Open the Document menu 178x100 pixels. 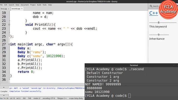pos(25,5)
